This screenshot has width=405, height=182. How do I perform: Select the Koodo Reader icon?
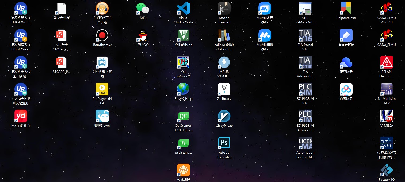(224, 9)
